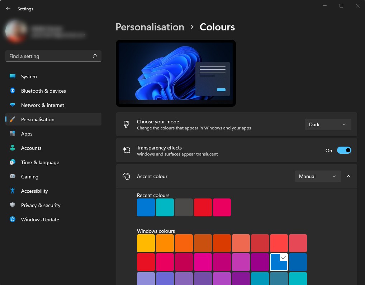This screenshot has width=365, height=285.
Task: Click the Bluetooth icon in the sidebar
Action: pos(13,91)
